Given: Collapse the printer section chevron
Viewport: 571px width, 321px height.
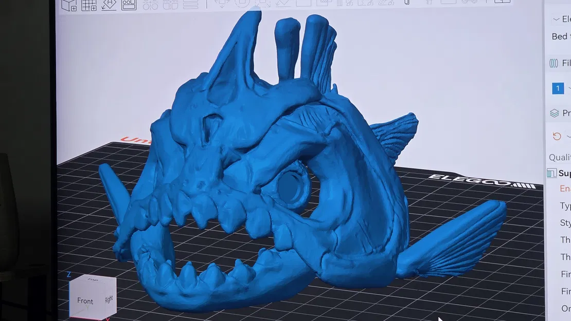Looking at the screenshot, I should tap(556, 20).
